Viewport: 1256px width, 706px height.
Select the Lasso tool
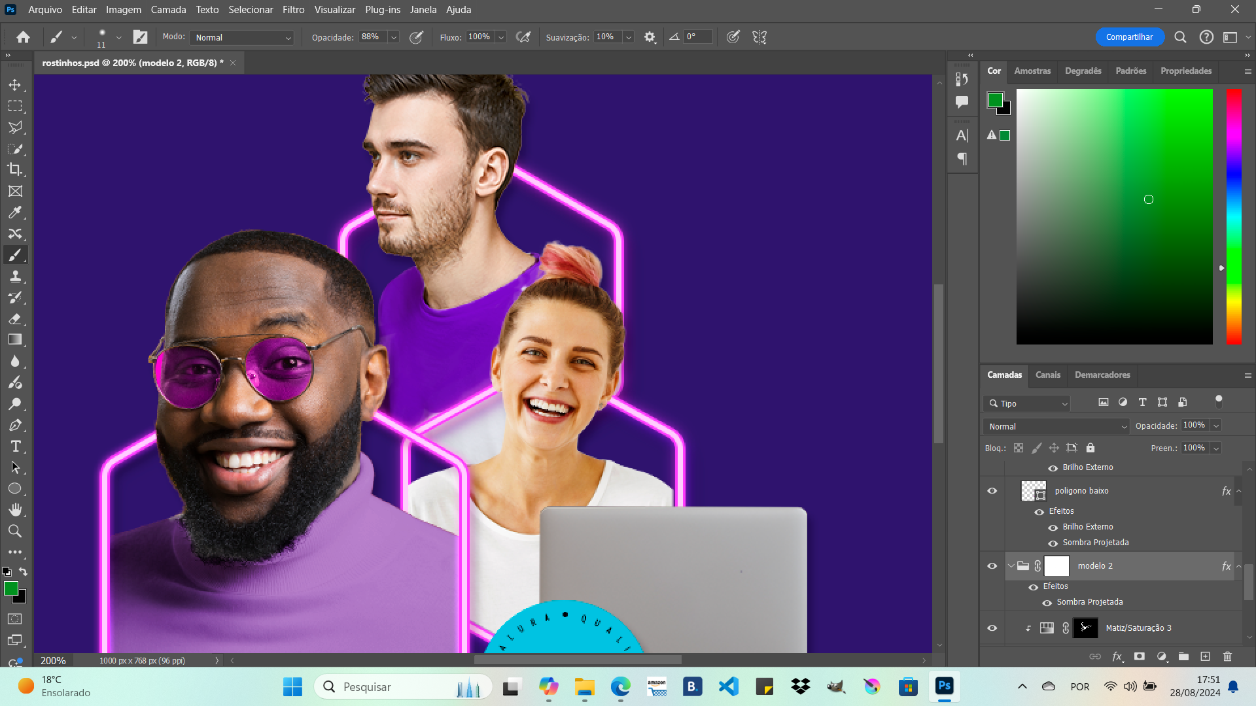point(16,127)
